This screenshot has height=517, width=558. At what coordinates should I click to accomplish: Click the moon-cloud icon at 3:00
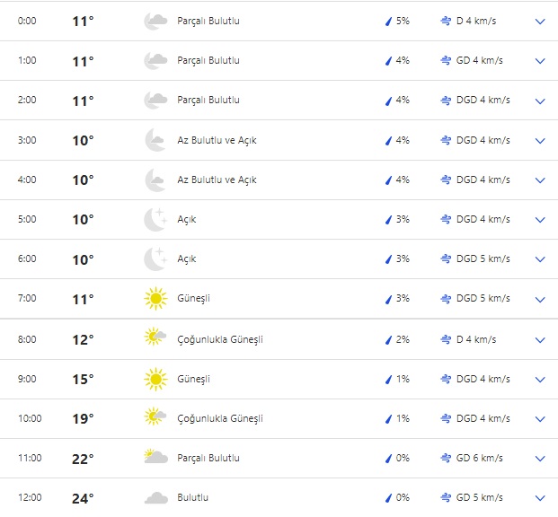click(155, 140)
